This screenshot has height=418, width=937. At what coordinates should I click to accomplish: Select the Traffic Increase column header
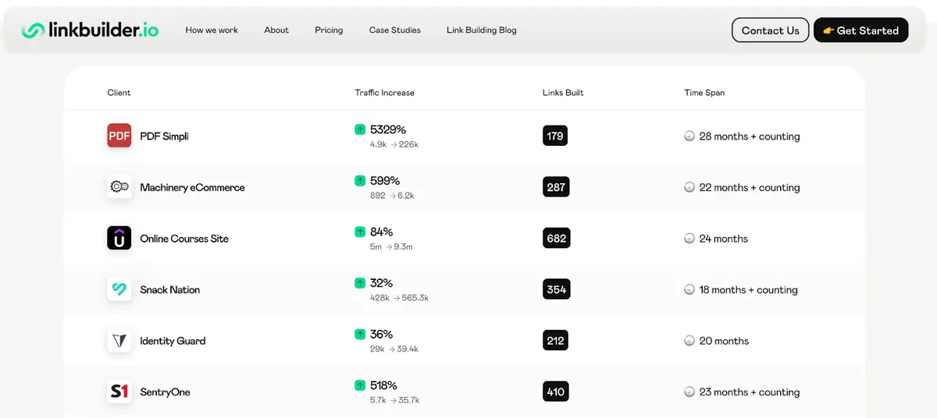pyautogui.click(x=385, y=93)
